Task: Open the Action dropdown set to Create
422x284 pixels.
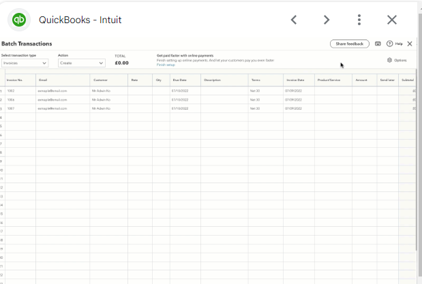Action: [x=81, y=63]
